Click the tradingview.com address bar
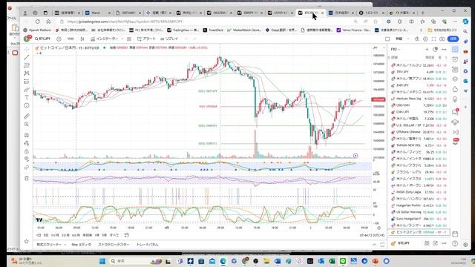 click(206, 22)
